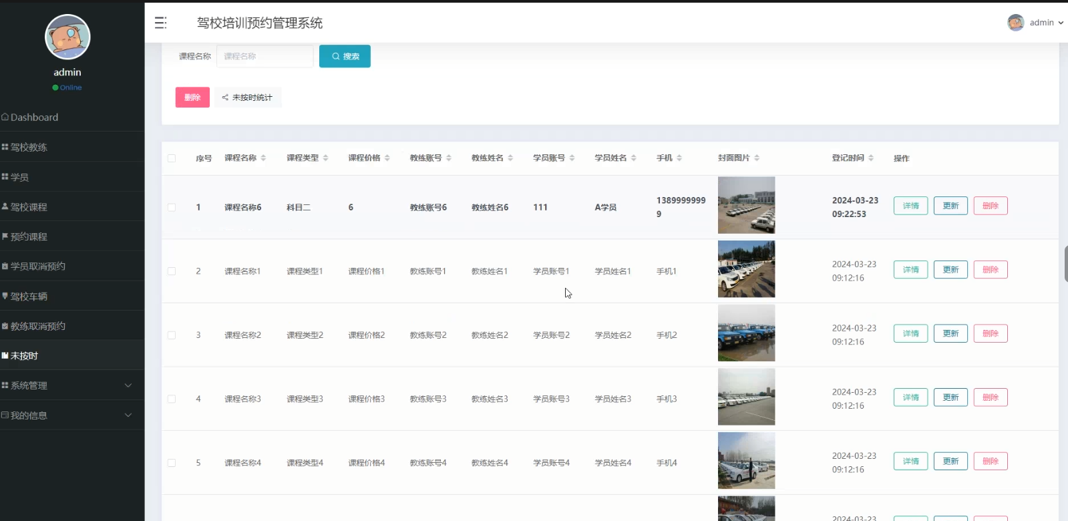Sort by 课程名称 column arrows
The image size is (1068, 521).
(263, 158)
